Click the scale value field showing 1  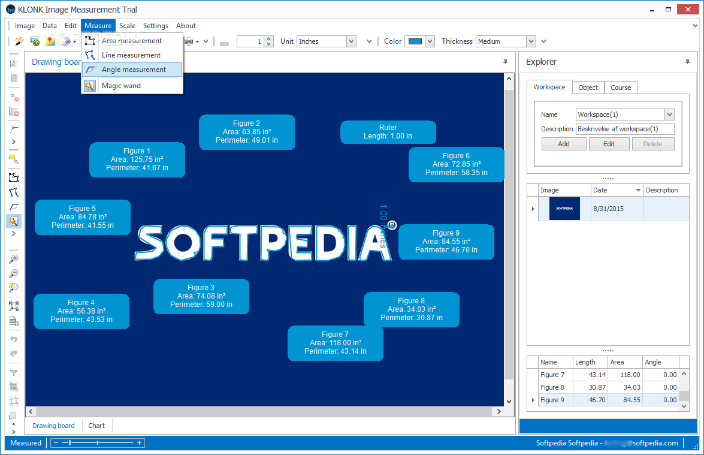click(250, 41)
